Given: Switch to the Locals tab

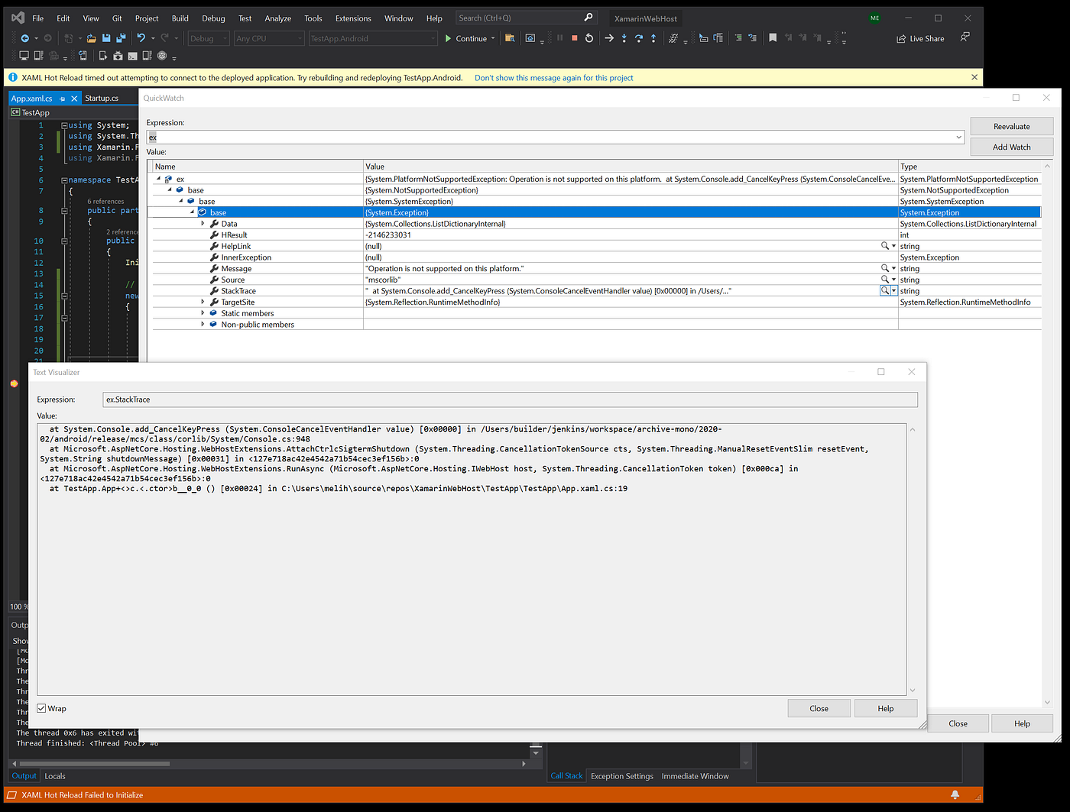Looking at the screenshot, I should tap(55, 776).
